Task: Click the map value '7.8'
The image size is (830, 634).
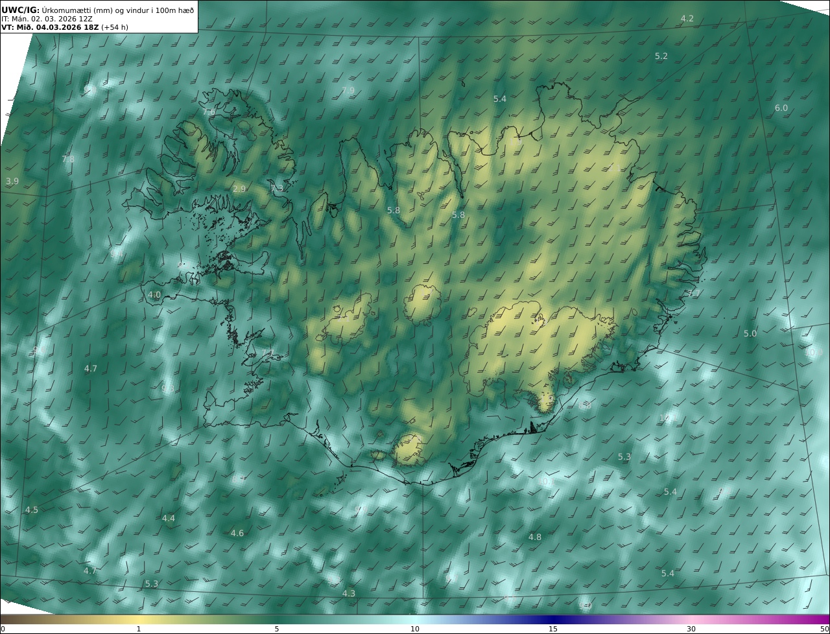Action: click(68, 159)
